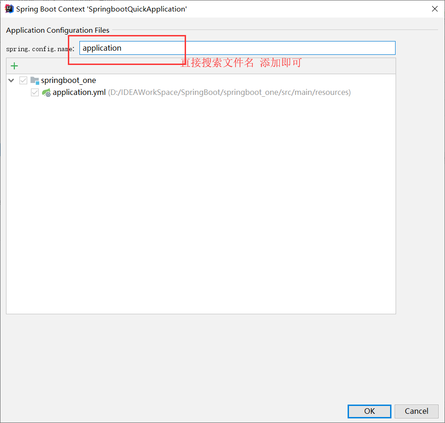Screen dimensions: 445x423
Task: Select application.yml in the file tree
Action: [x=79, y=92]
